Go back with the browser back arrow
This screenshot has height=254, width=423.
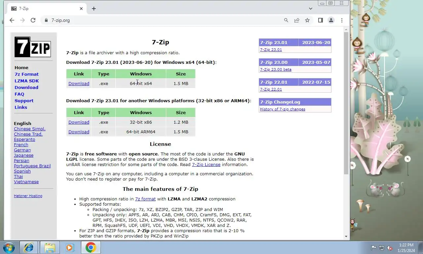point(12,20)
